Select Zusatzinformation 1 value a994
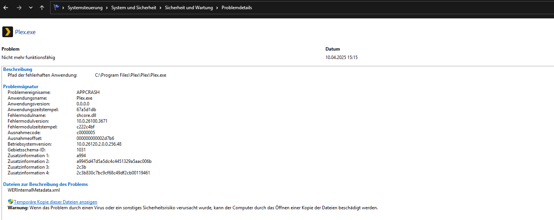Viewport: 554px width, 220px height. [x=81, y=156]
